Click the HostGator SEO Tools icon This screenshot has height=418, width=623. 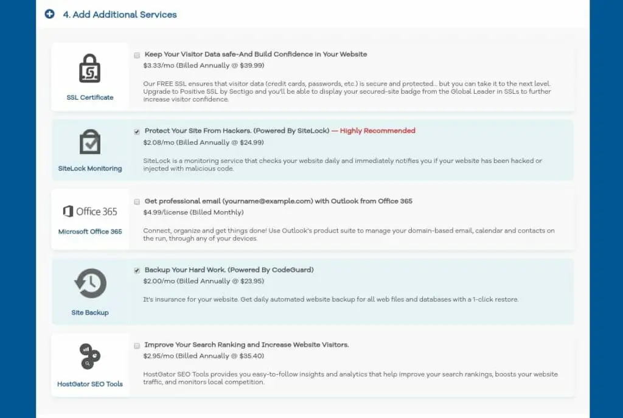tap(90, 356)
